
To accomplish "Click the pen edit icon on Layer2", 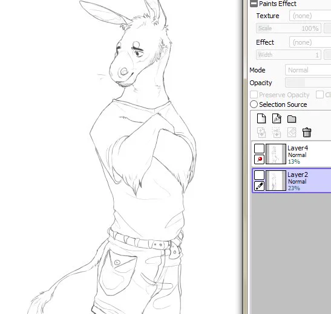I will [x=259, y=186].
